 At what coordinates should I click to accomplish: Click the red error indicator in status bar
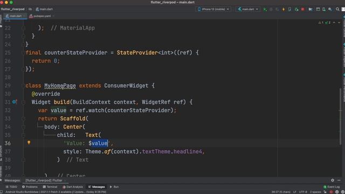pos(331,192)
